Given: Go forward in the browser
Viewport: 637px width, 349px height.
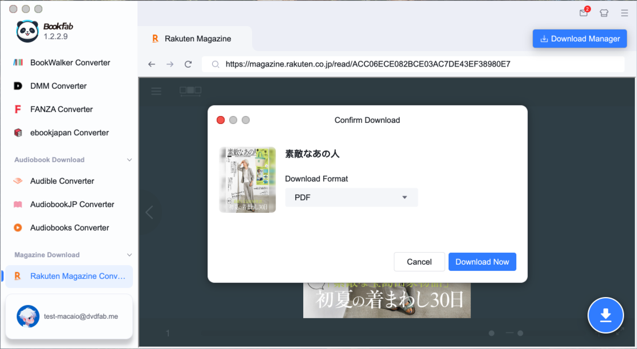Looking at the screenshot, I should click(x=170, y=64).
